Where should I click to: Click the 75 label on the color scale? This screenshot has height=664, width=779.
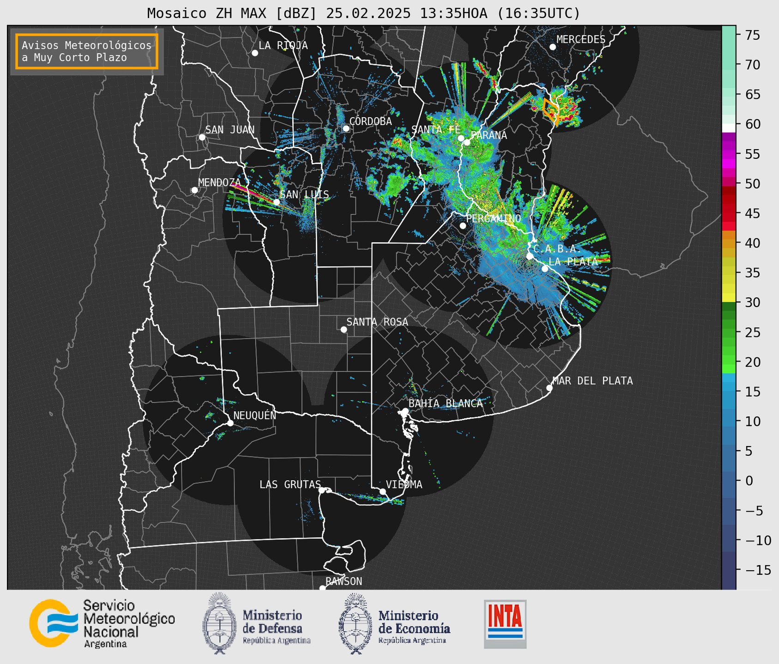pyautogui.click(x=752, y=35)
